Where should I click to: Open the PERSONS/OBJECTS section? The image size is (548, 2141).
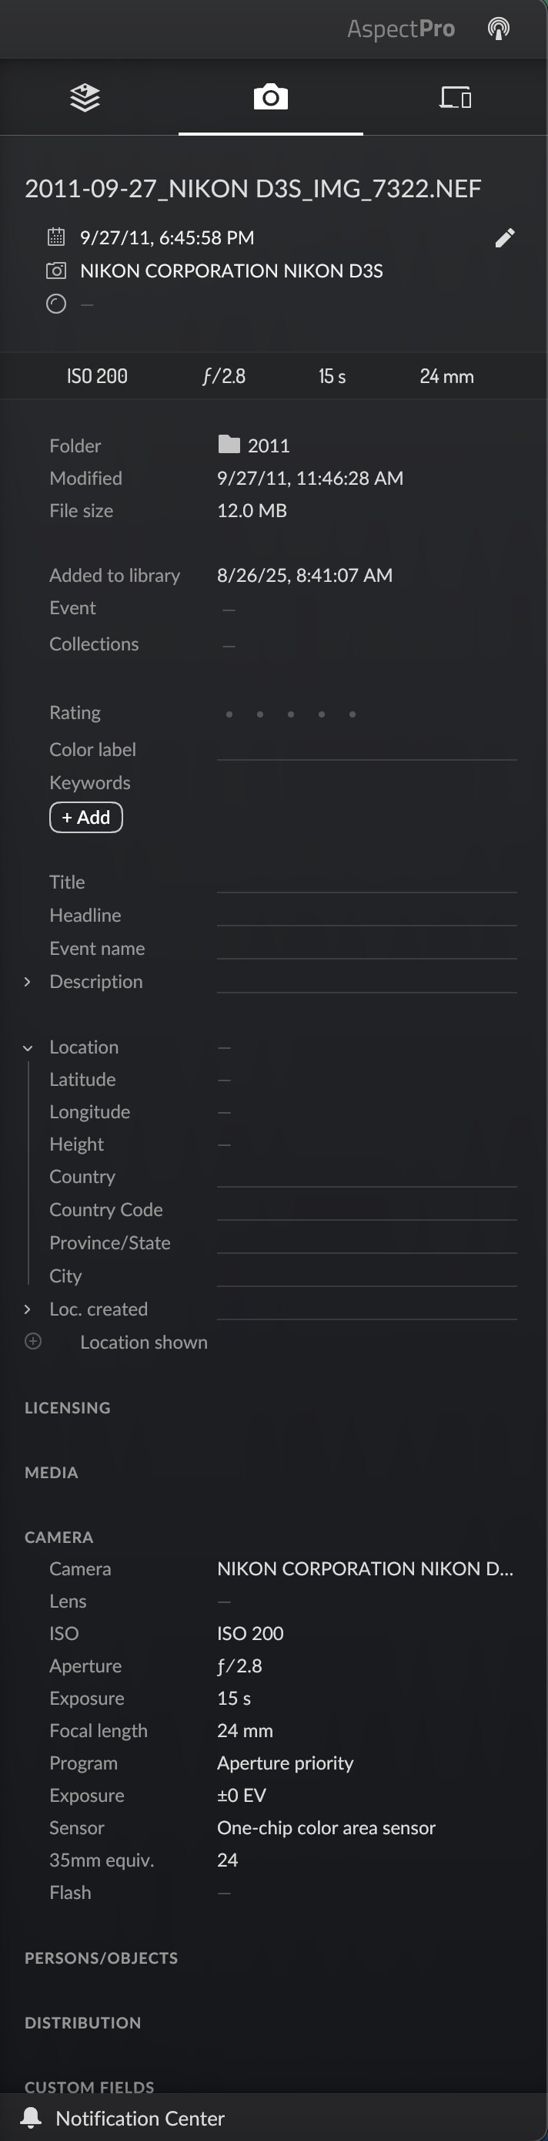click(101, 1958)
